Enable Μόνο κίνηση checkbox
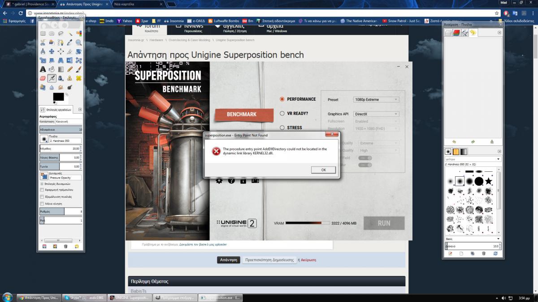 pos(42,204)
